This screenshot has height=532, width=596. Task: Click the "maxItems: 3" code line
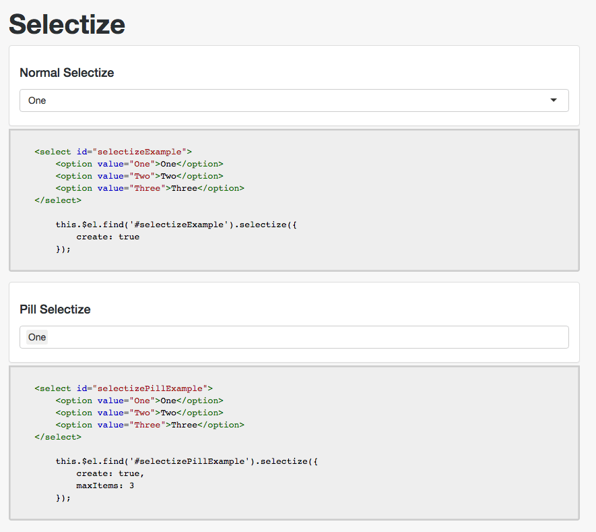click(x=105, y=485)
